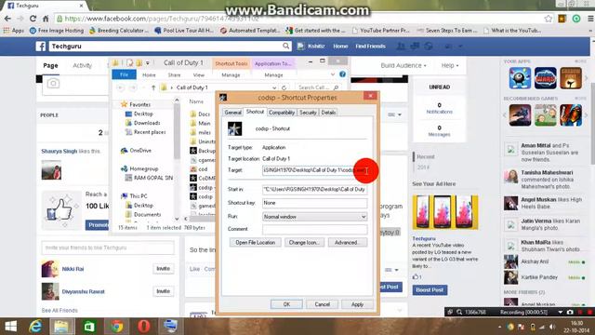Reload the Chrome page
The image size is (595, 335).
33,19
